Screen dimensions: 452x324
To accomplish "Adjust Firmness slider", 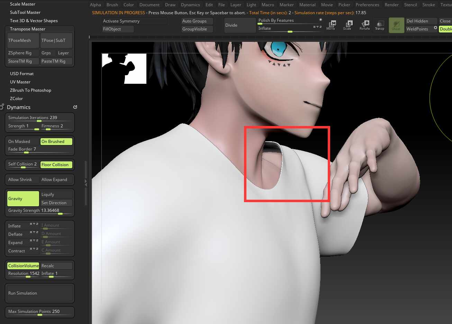I will pyautogui.click(x=56, y=126).
